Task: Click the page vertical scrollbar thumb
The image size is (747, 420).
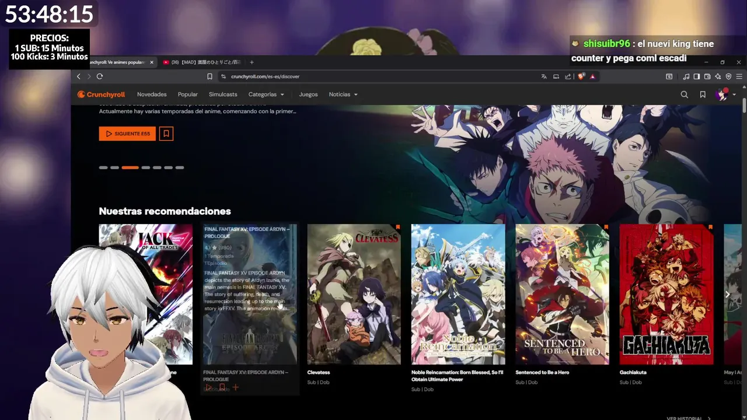Action: click(x=744, y=106)
